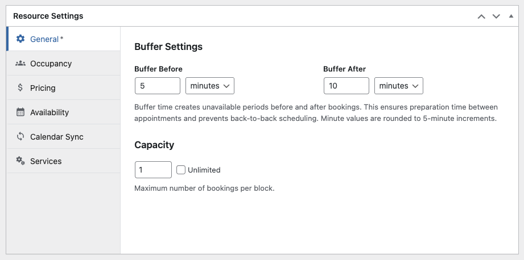Screen dimensions: 524x260
Task: Open the Buffer After minutes dropdown
Action: pyautogui.click(x=399, y=86)
